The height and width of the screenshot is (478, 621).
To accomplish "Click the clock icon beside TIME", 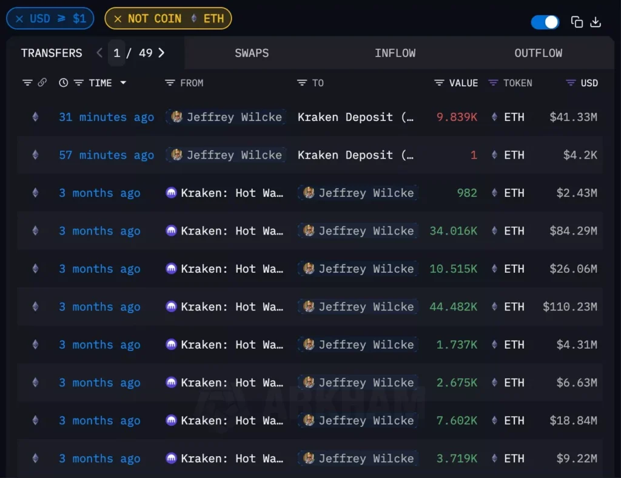I will point(63,83).
